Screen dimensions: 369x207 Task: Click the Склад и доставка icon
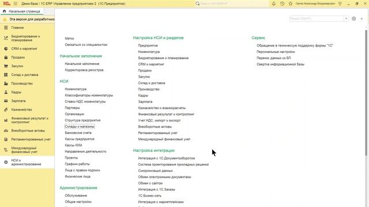(x=6, y=75)
